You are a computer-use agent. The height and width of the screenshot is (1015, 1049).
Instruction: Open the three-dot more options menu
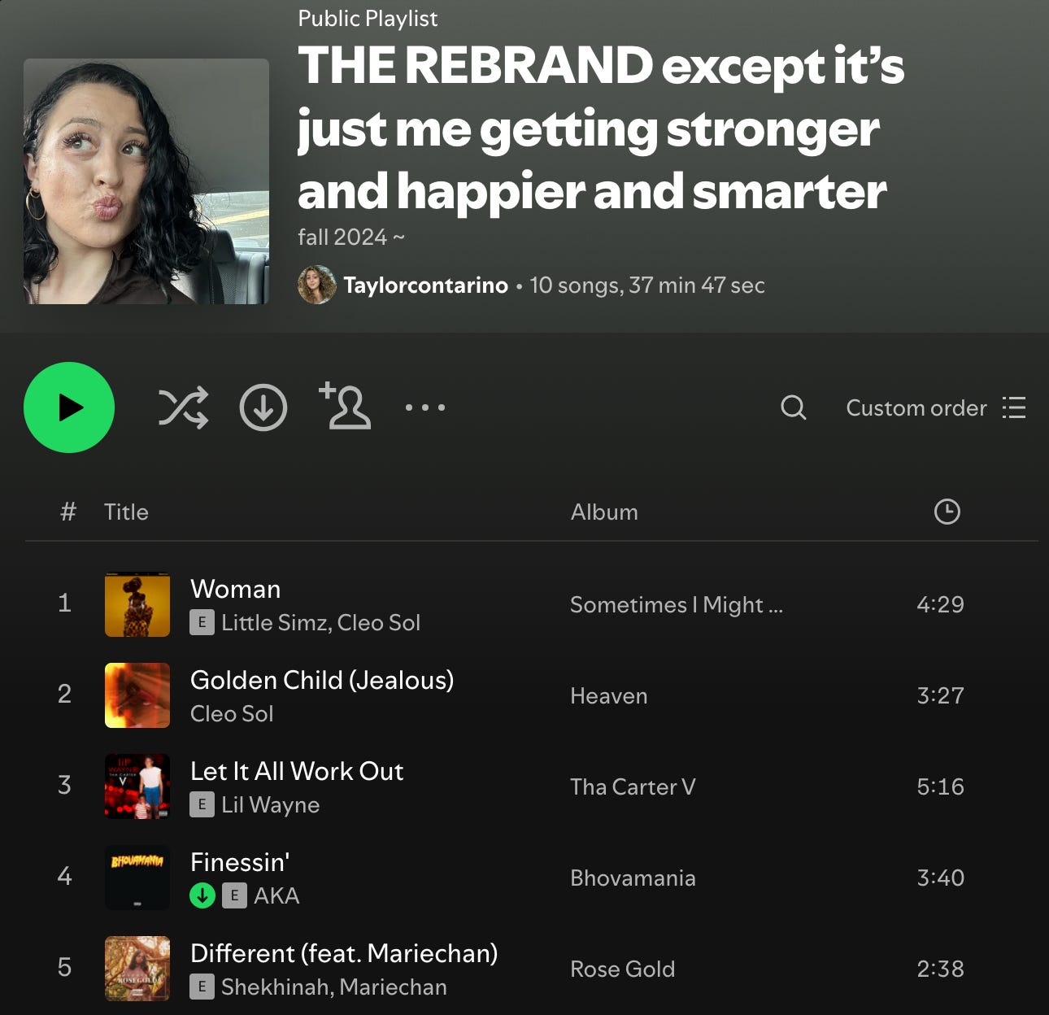click(x=425, y=407)
